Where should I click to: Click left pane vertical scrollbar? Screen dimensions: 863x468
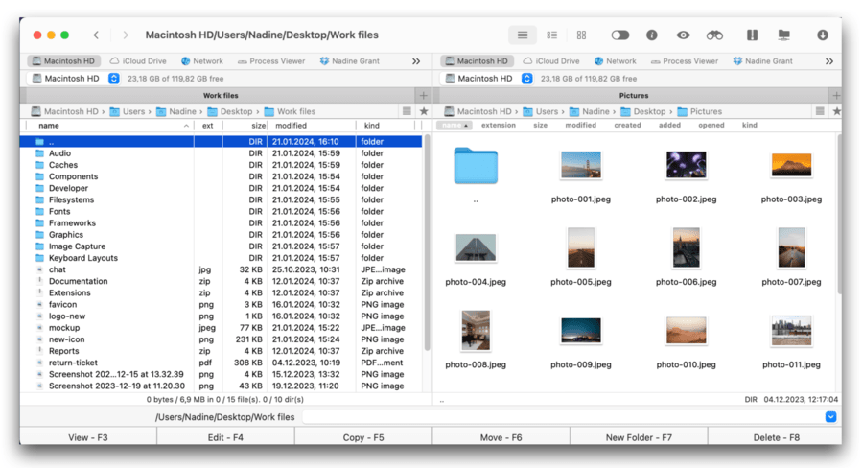[427, 243]
